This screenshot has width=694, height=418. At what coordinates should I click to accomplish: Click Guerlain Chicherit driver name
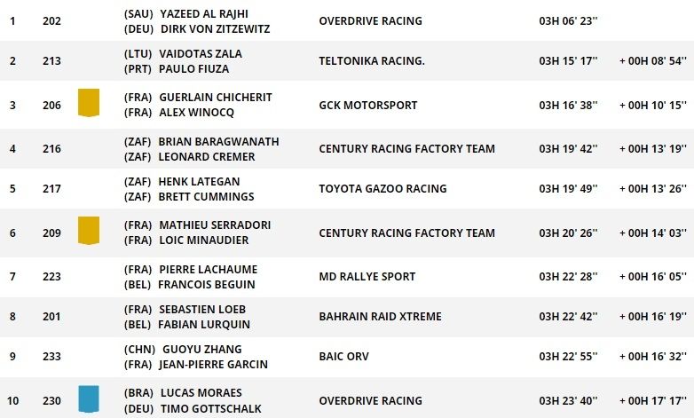pyautogui.click(x=215, y=97)
